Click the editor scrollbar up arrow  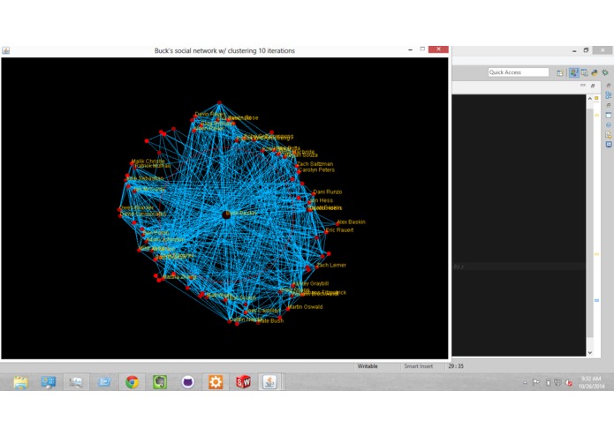click(x=590, y=99)
